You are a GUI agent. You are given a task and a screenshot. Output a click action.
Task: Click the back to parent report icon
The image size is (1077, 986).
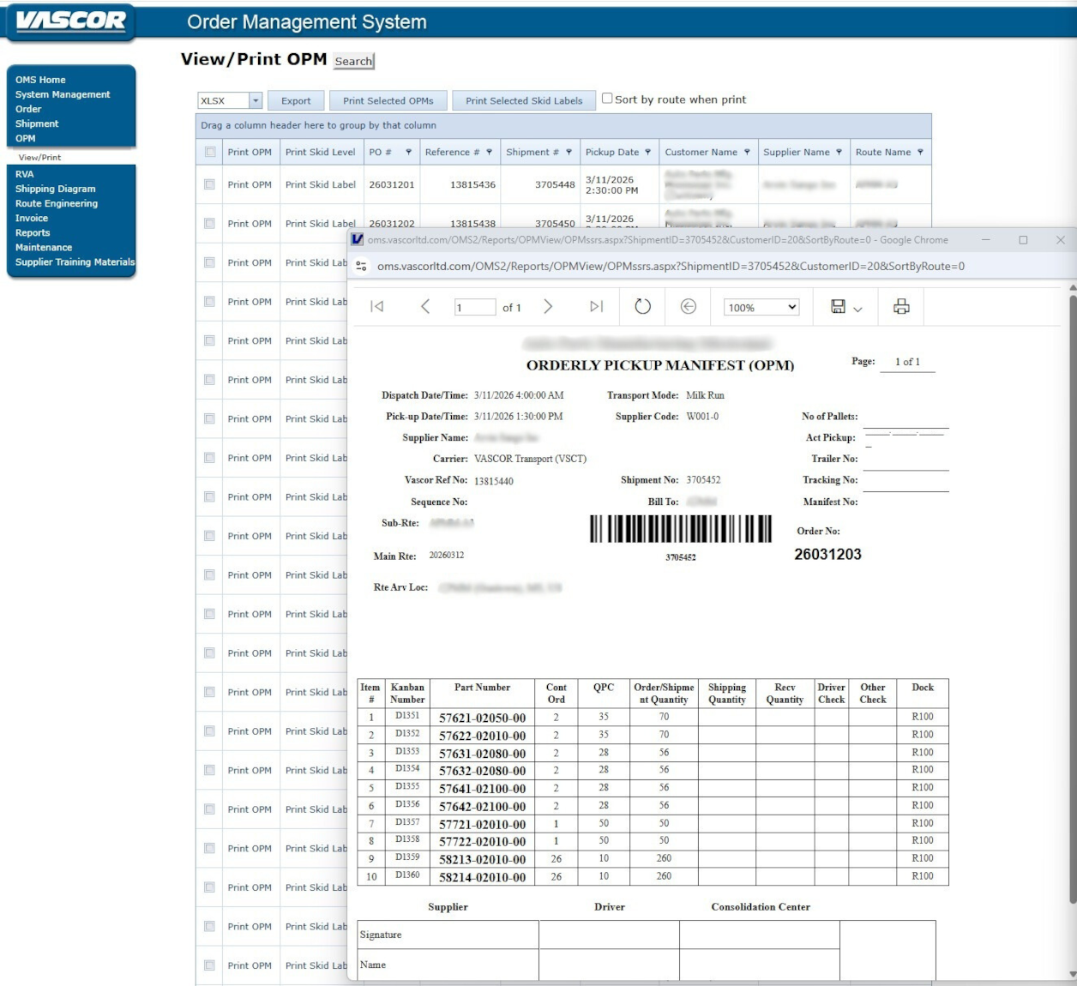pyautogui.click(x=688, y=307)
